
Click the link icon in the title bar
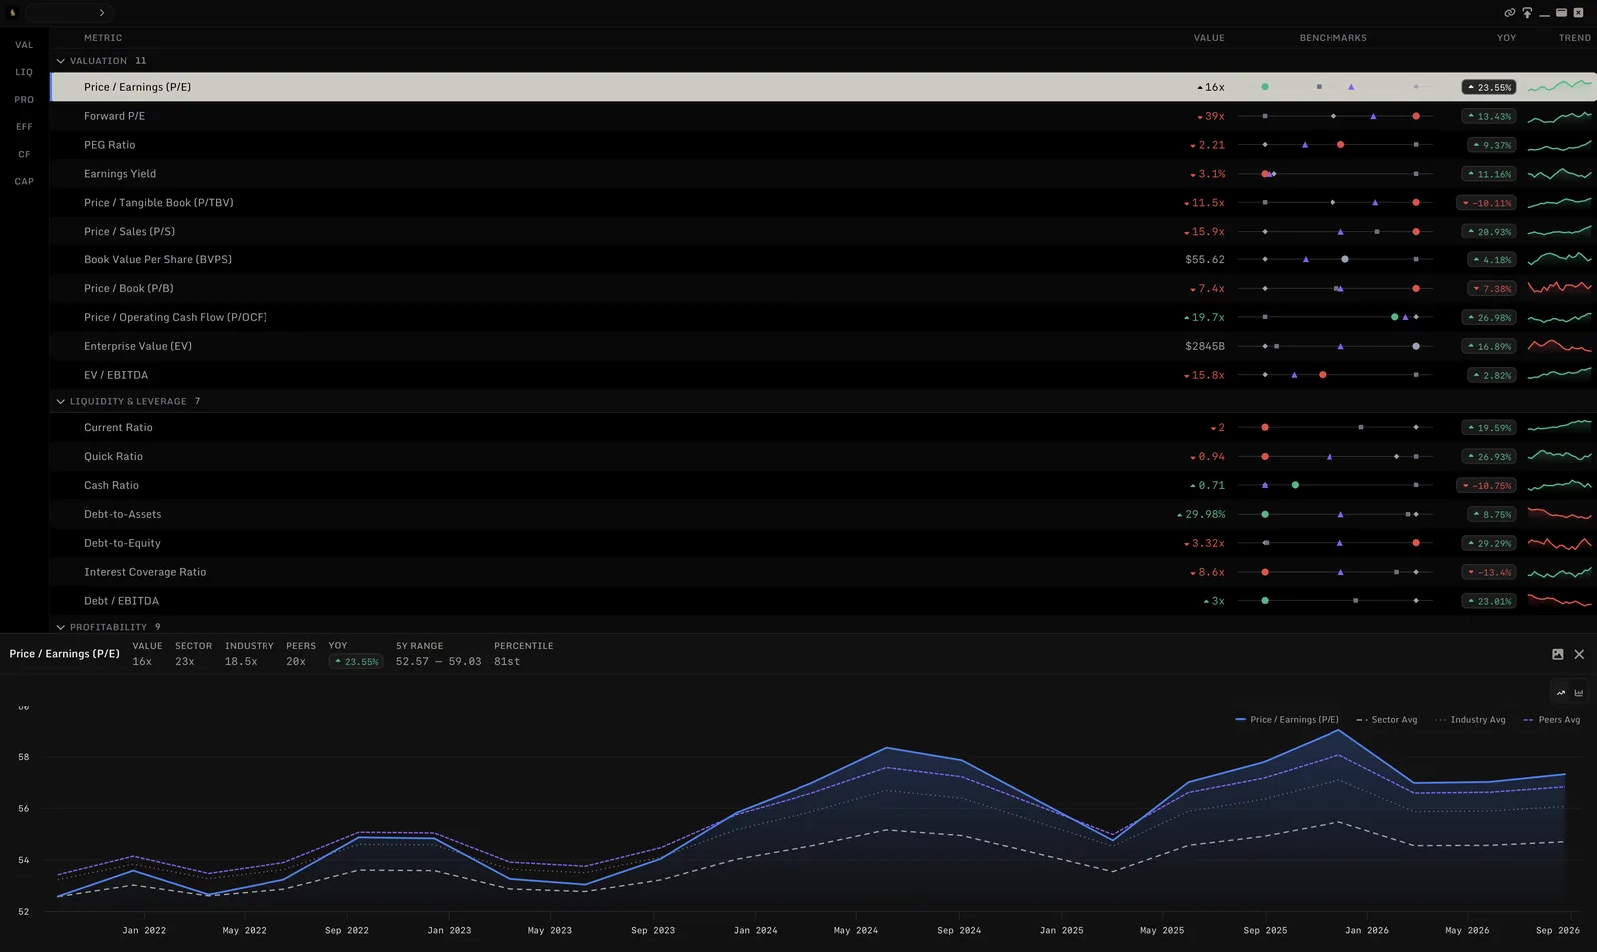[x=1509, y=13]
